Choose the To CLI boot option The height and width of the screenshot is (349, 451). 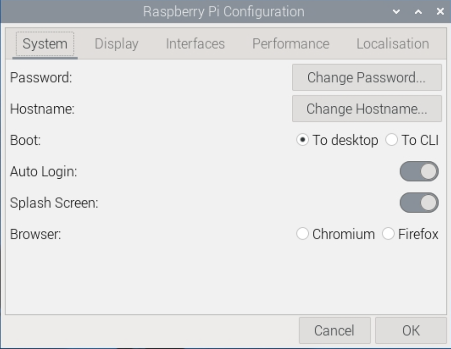point(412,140)
